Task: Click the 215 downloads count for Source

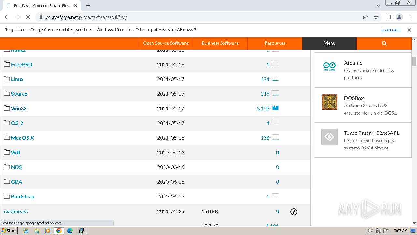Action: click(x=265, y=94)
